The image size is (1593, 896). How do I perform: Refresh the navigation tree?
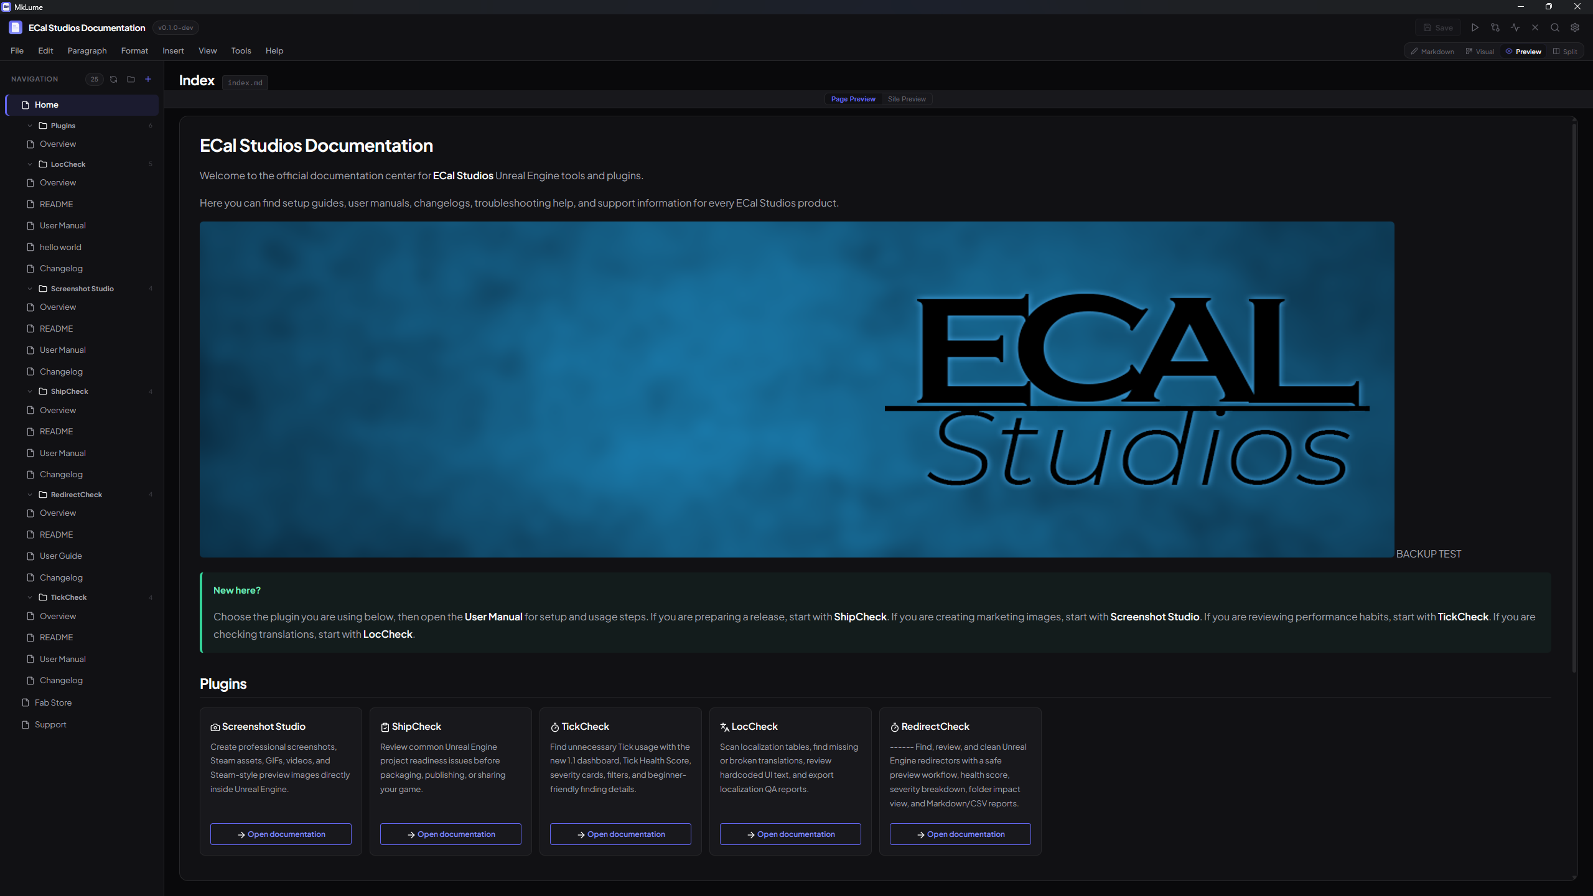point(113,79)
